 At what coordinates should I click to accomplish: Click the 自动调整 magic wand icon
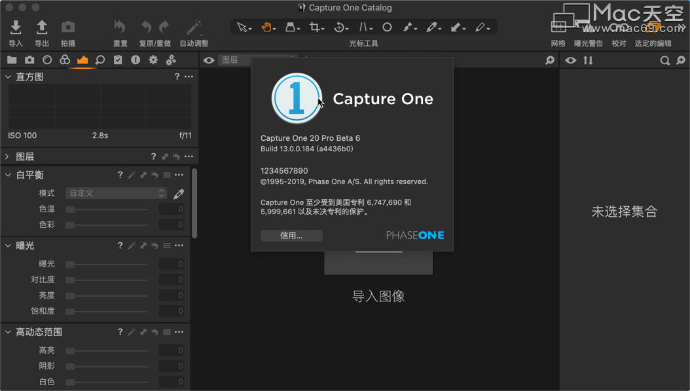194,28
